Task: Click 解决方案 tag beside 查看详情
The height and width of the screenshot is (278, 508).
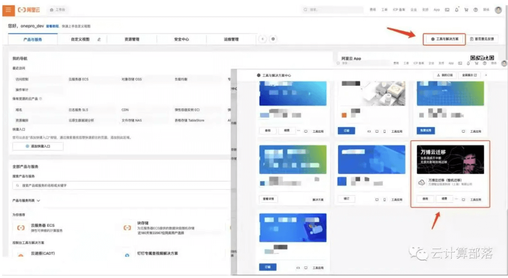Action: (x=318, y=200)
